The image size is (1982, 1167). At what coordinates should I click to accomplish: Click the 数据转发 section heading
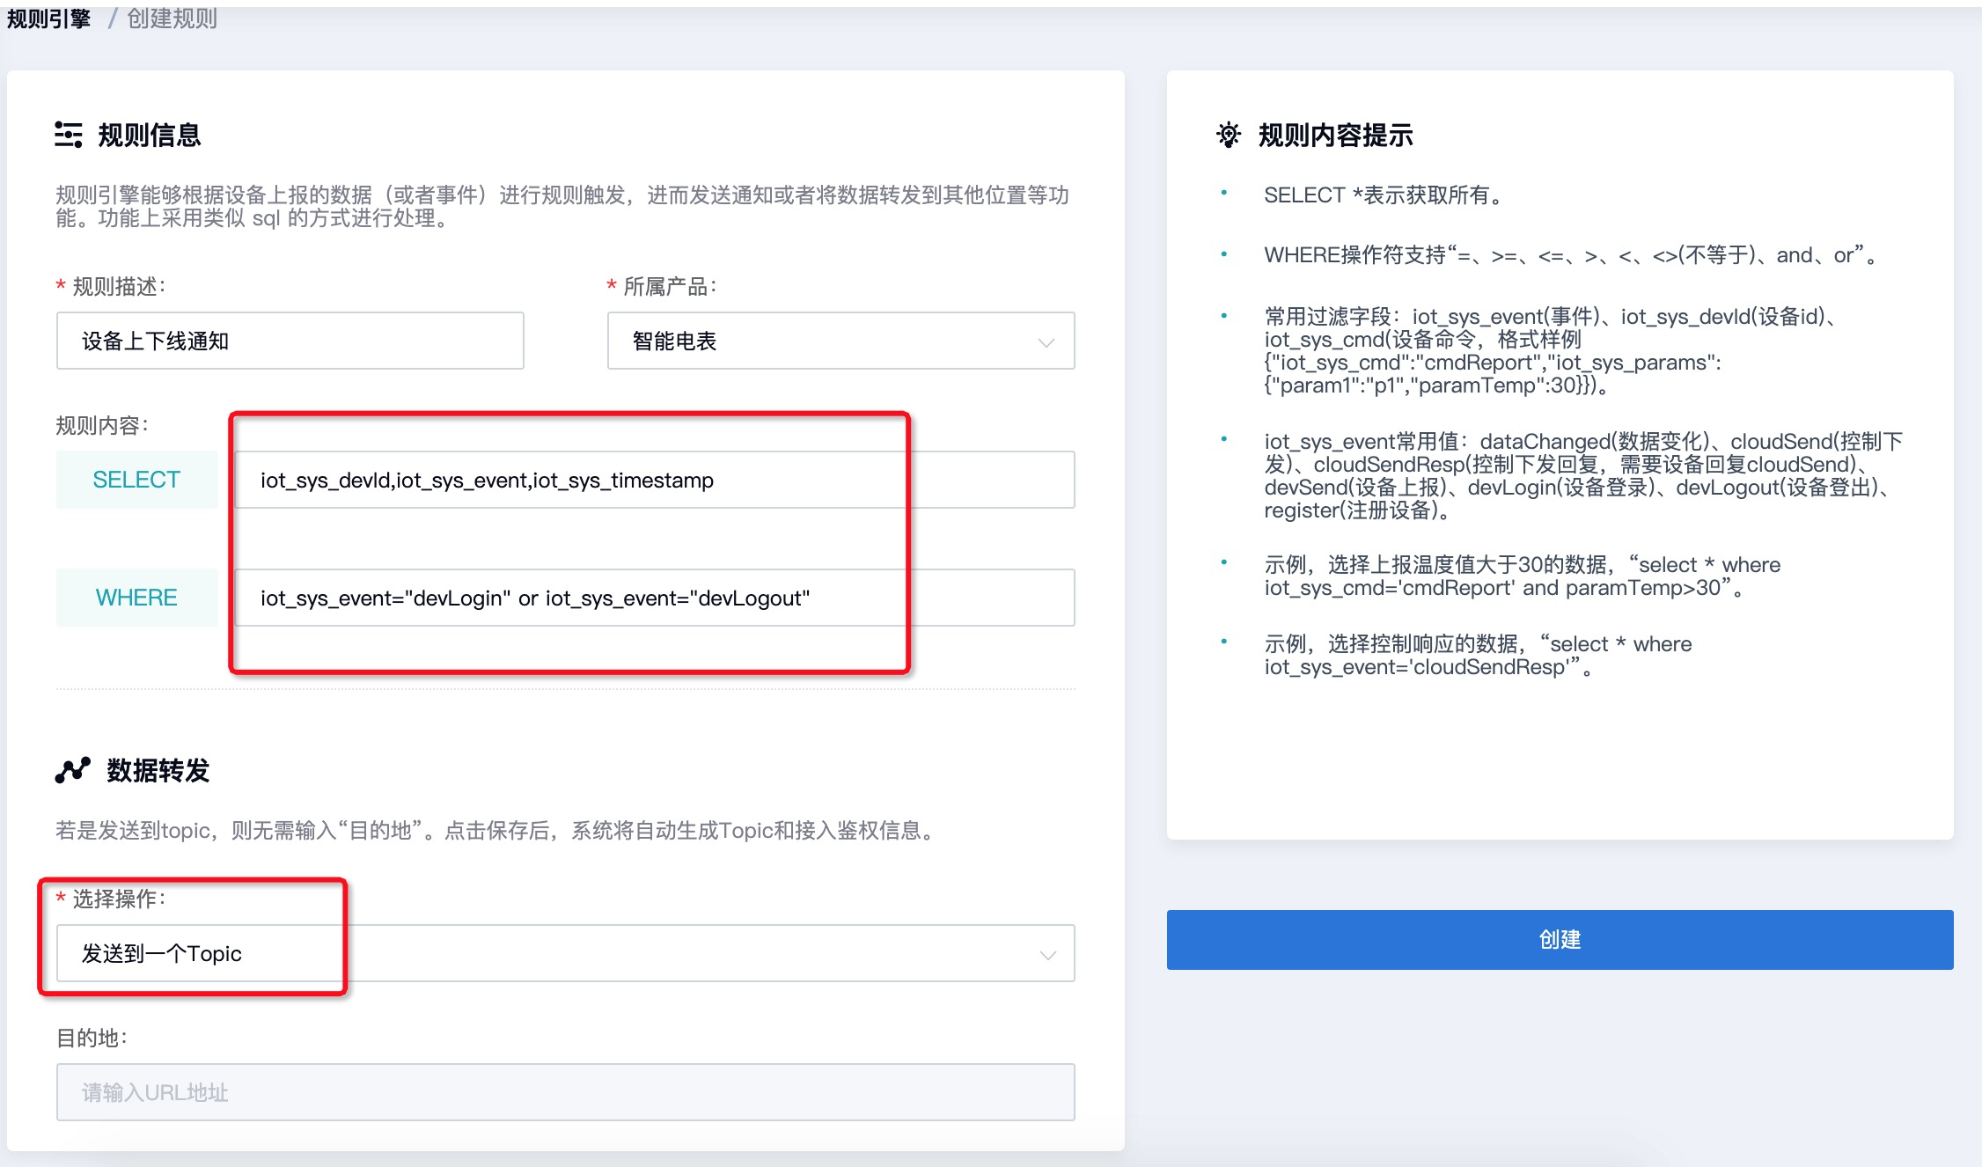(x=158, y=770)
